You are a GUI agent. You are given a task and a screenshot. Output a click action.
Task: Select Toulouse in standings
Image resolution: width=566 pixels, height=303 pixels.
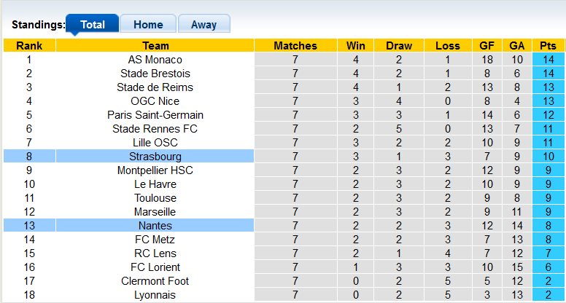155,198
